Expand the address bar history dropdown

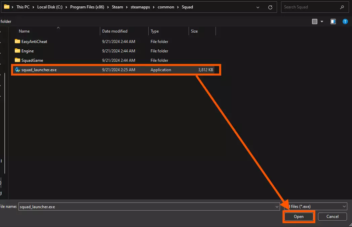258,7
